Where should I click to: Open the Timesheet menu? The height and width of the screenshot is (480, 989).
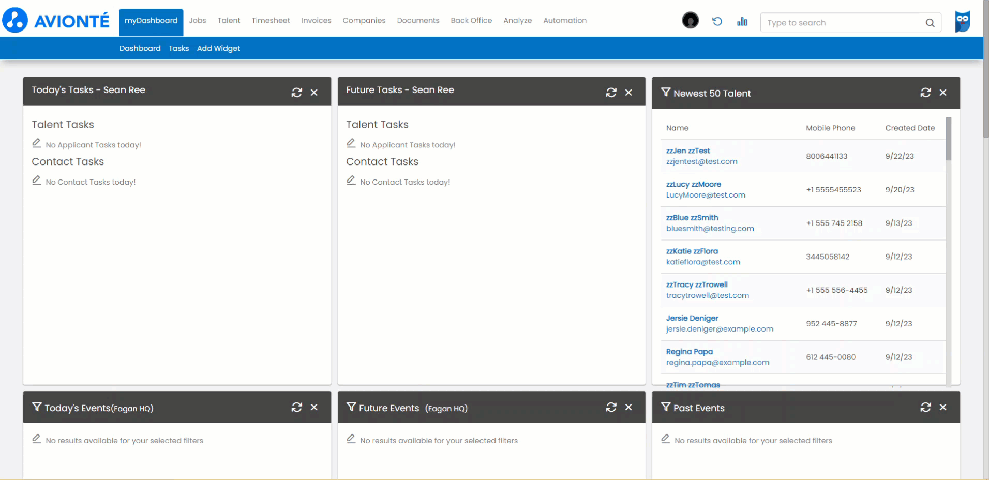[x=271, y=21]
